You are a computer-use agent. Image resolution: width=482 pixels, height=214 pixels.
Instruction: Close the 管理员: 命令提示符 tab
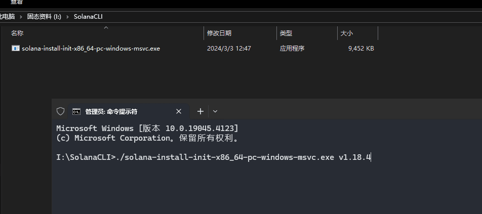coord(179,111)
